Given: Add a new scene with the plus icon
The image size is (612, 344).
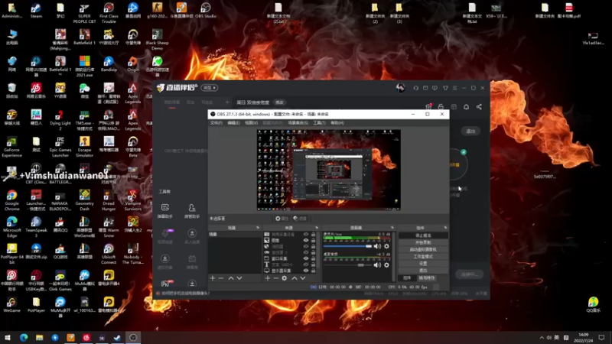Looking at the screenshot, I should (x=213, y=278).
